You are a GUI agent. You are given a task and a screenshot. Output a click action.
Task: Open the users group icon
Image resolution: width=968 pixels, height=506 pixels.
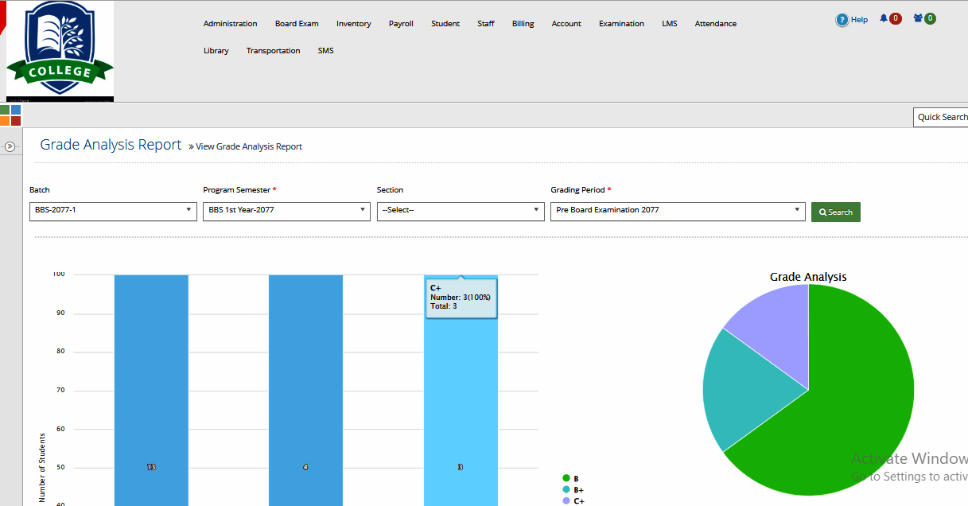pyautogui.click(x=918, y=18)
